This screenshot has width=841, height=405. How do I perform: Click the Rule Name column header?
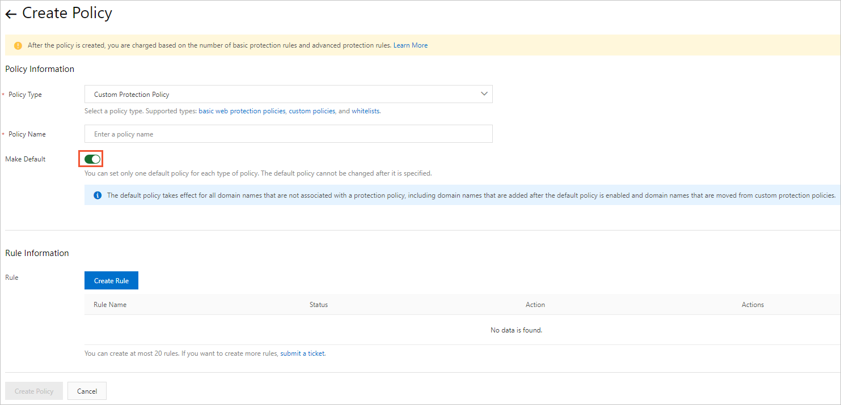(x=110, y=305)
